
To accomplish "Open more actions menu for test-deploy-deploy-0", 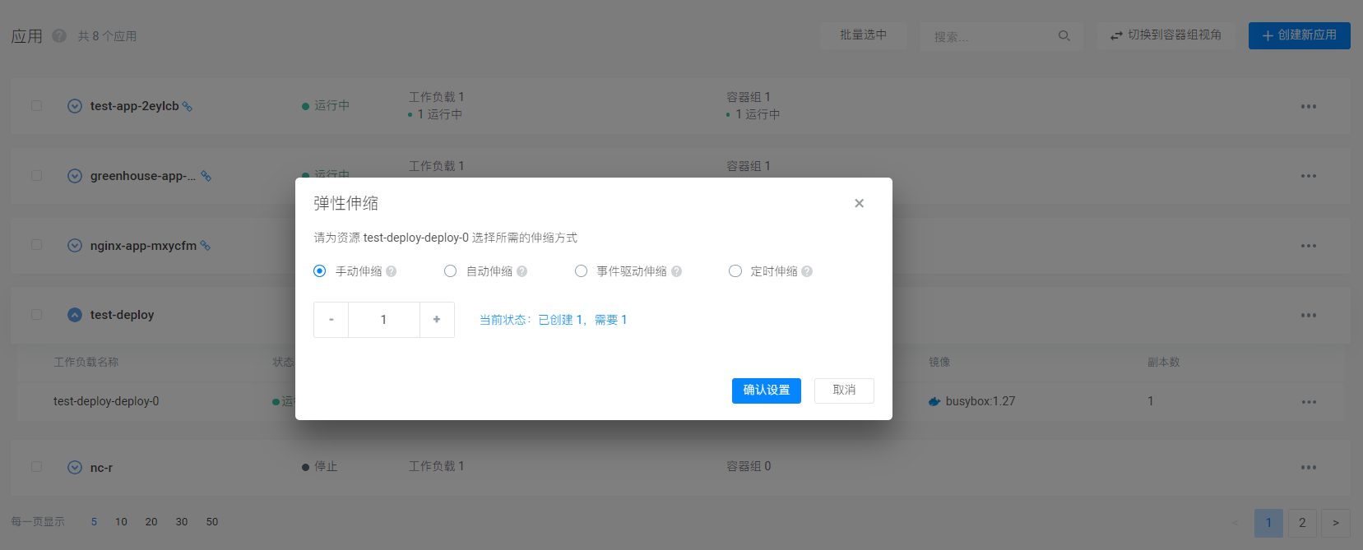I will [1309, 402].
